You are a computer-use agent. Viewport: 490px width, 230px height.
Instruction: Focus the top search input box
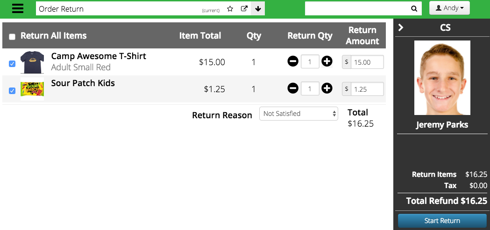[x=356, y=9]
